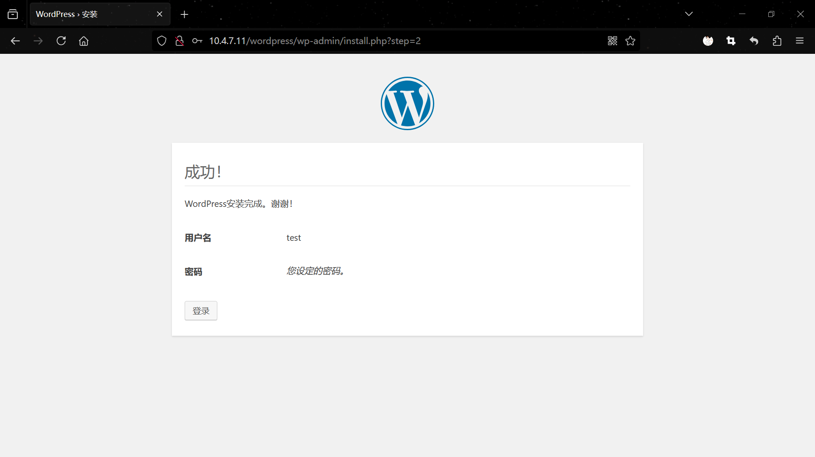Open the tracking protection shield icon
Screen dimensions: 815x457
pos(162,41)
